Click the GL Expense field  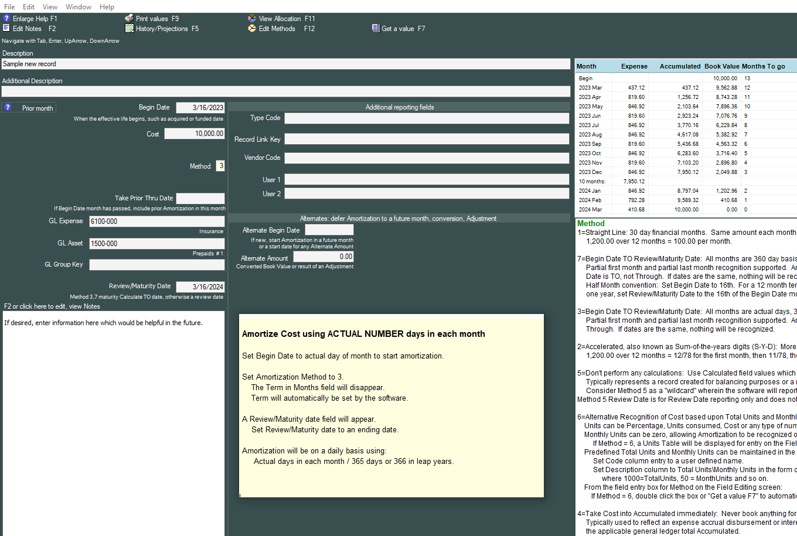pyautogui.click(x=157, y=221)
